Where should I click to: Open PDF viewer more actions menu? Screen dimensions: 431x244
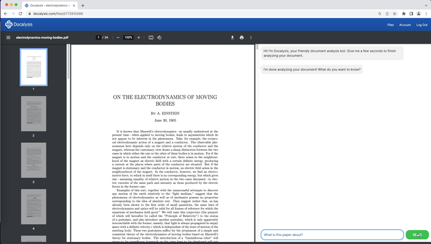click(251, 38)
